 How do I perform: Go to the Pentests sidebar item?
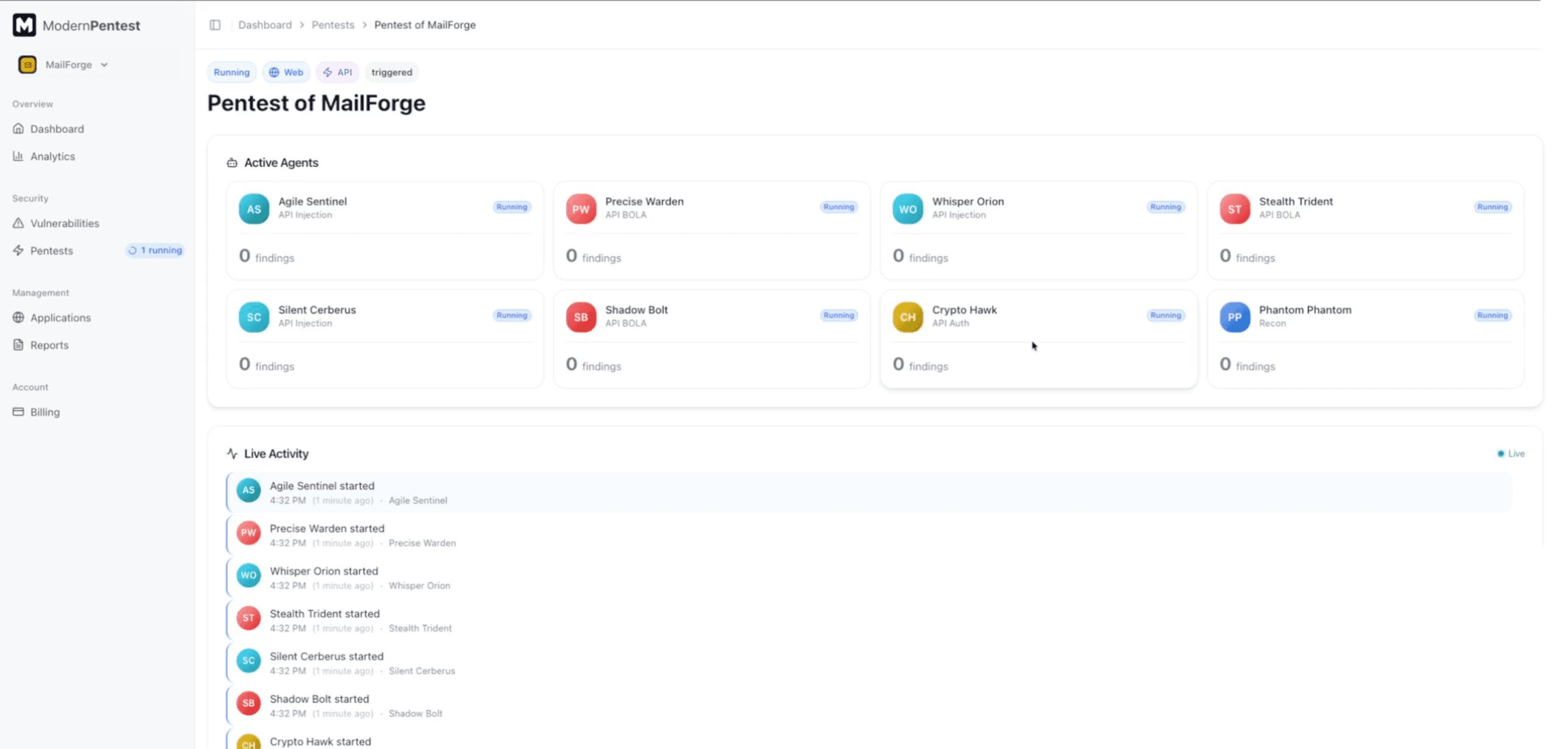(51, 251)
